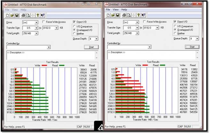Click Description scrollbar down arrow in left window

pyautogui.click(x=97, y=58)
